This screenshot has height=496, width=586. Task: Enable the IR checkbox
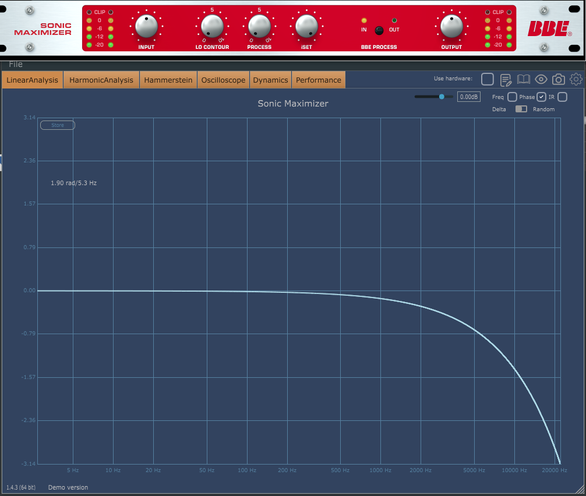563,97
